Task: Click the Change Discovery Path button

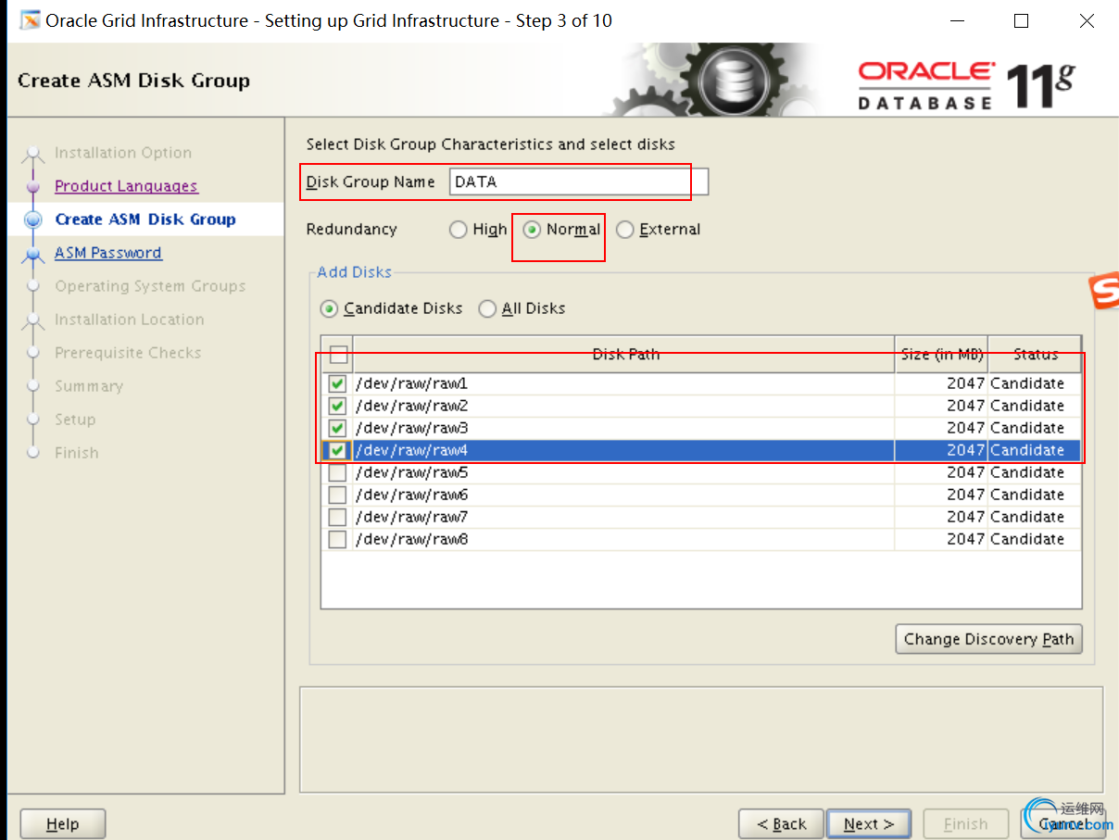Action: click(x=988, y=639)
